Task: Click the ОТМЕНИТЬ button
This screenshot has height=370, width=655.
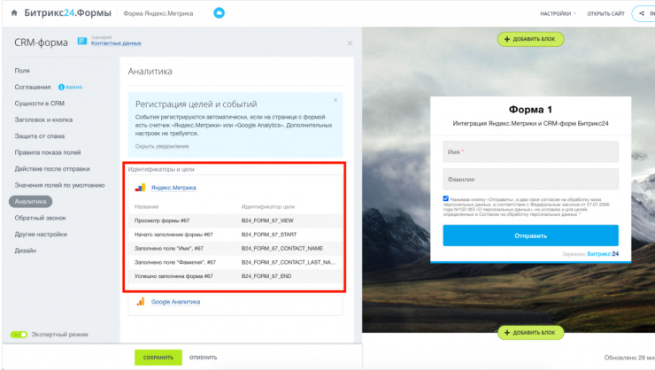Action: point(203,358)
